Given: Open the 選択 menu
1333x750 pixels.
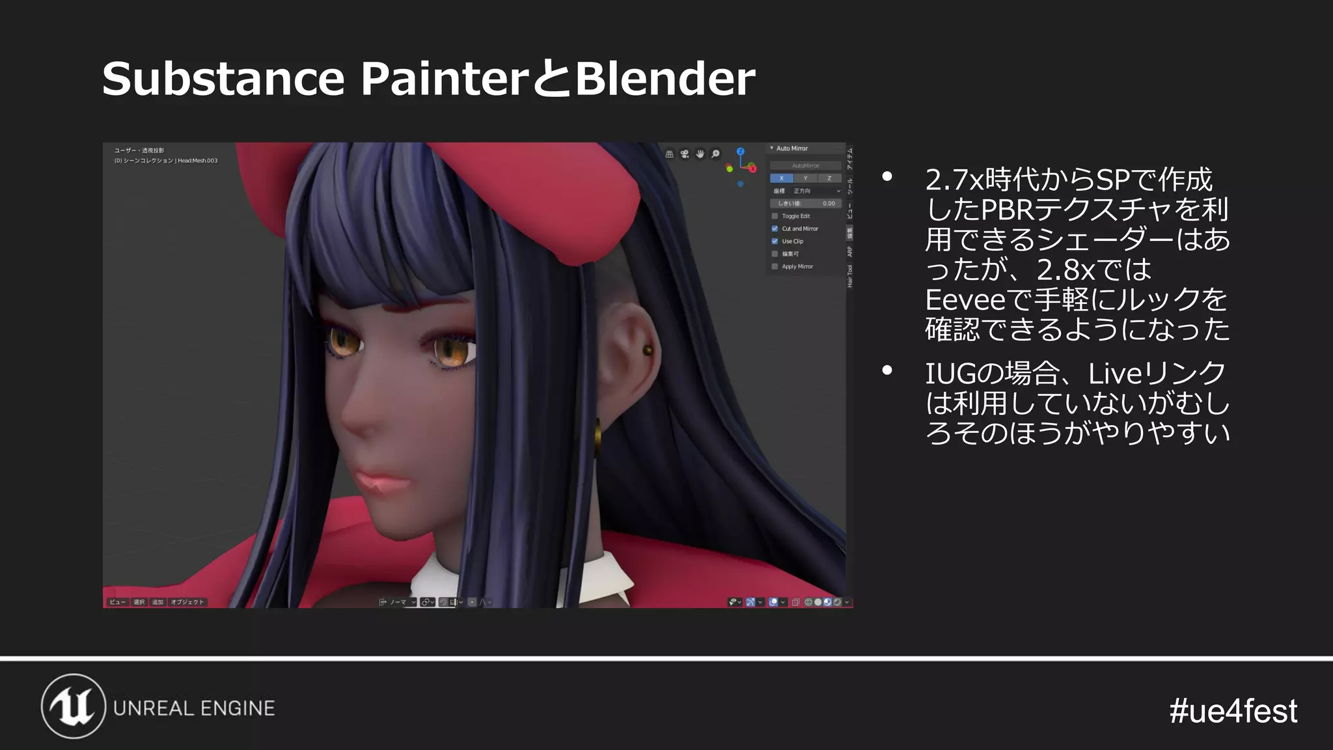Looking at the screenshot, I should point(139,602).
